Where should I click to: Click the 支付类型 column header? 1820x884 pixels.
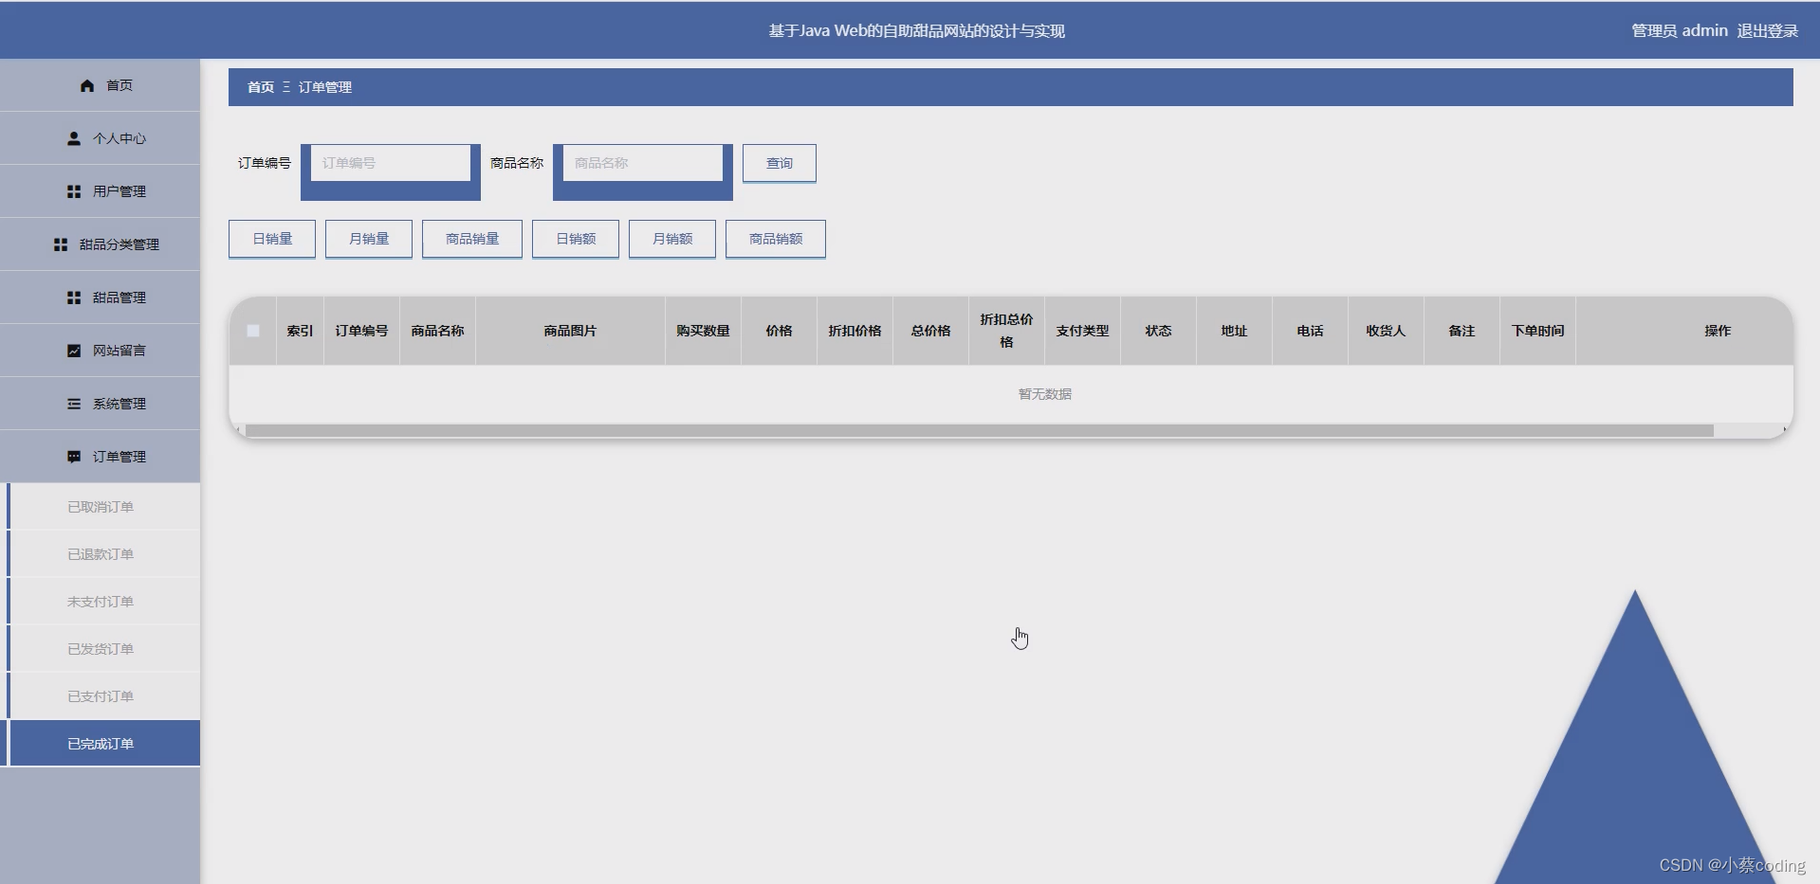point(1082,331)
